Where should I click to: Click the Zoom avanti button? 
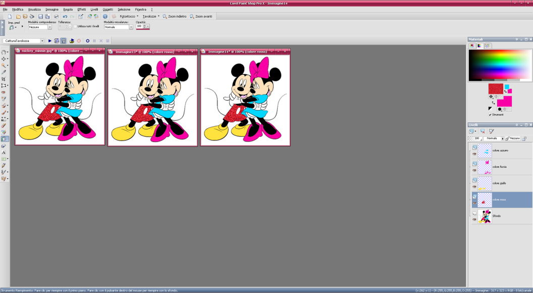point(201,16)
